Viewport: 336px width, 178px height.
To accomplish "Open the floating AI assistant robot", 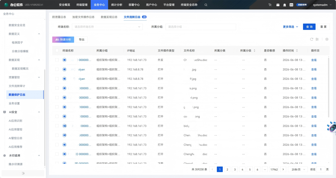I will pos(332,128).
